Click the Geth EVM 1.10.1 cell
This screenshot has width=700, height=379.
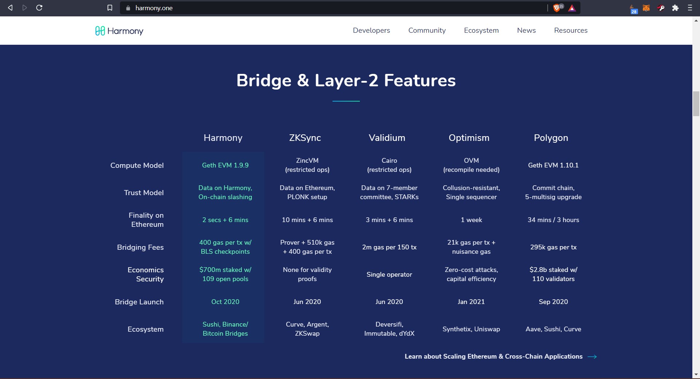[553, 165]
